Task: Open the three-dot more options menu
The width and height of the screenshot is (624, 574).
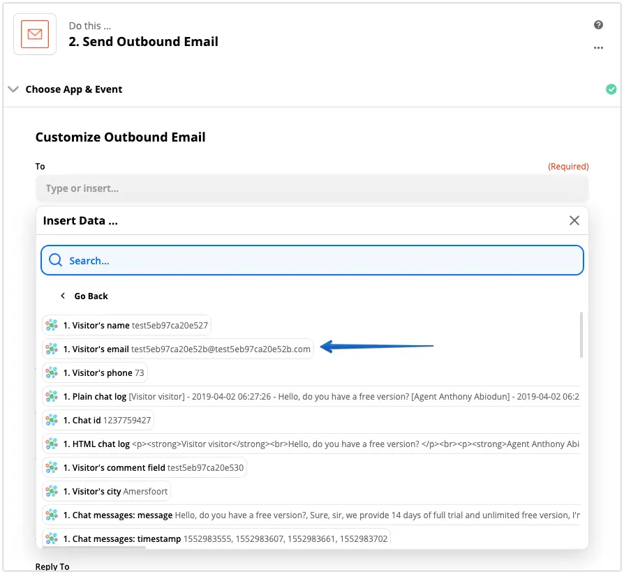Action: pos(598,47)
